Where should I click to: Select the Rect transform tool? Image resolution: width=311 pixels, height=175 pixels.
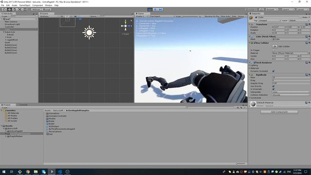click(25, 10)
